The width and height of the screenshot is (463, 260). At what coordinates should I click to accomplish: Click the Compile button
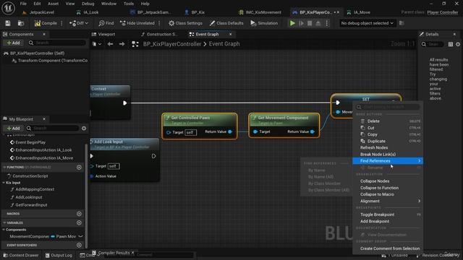46,23
